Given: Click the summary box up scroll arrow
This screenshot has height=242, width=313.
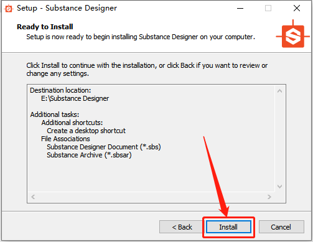Looking at the screenshot, I should click(x=279, y=91).
